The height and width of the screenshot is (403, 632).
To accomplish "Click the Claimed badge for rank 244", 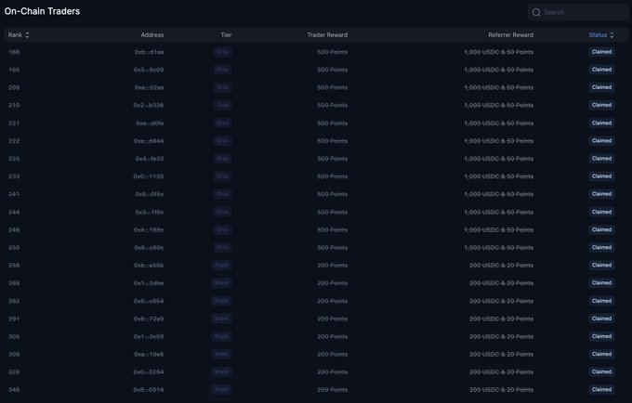I will click(x=601, y=212).
